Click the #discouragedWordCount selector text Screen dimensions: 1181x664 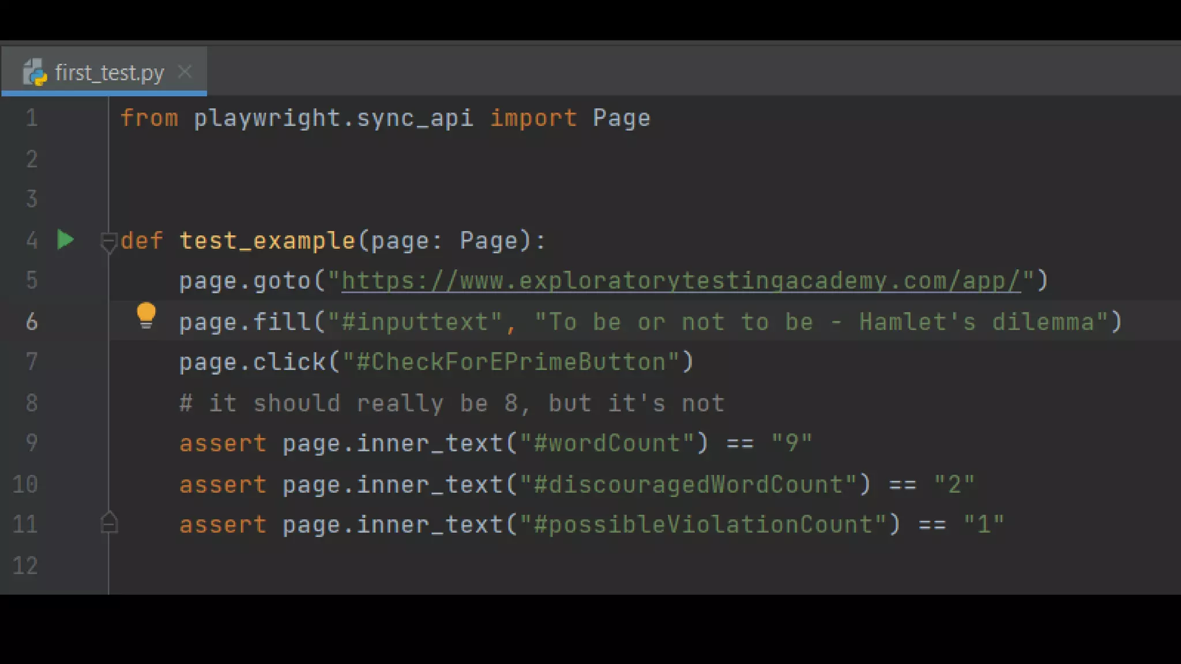(x=689, y=484)
